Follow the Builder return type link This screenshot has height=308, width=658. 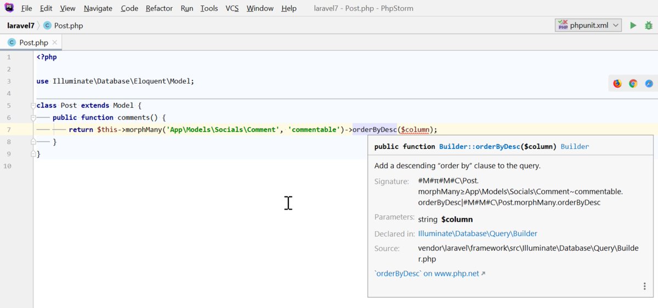(575, 147)
